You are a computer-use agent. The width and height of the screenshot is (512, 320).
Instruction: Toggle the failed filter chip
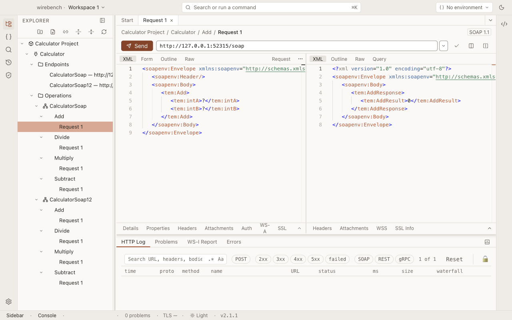(x=337, y=259)
